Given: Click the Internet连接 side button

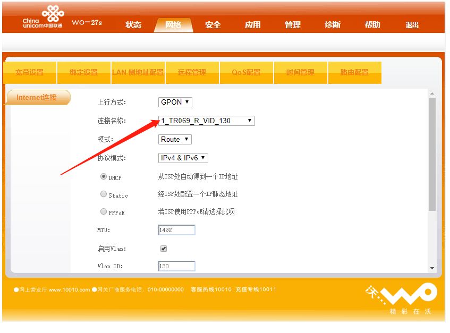Looking at the screenshot, I should pos(37,98).
